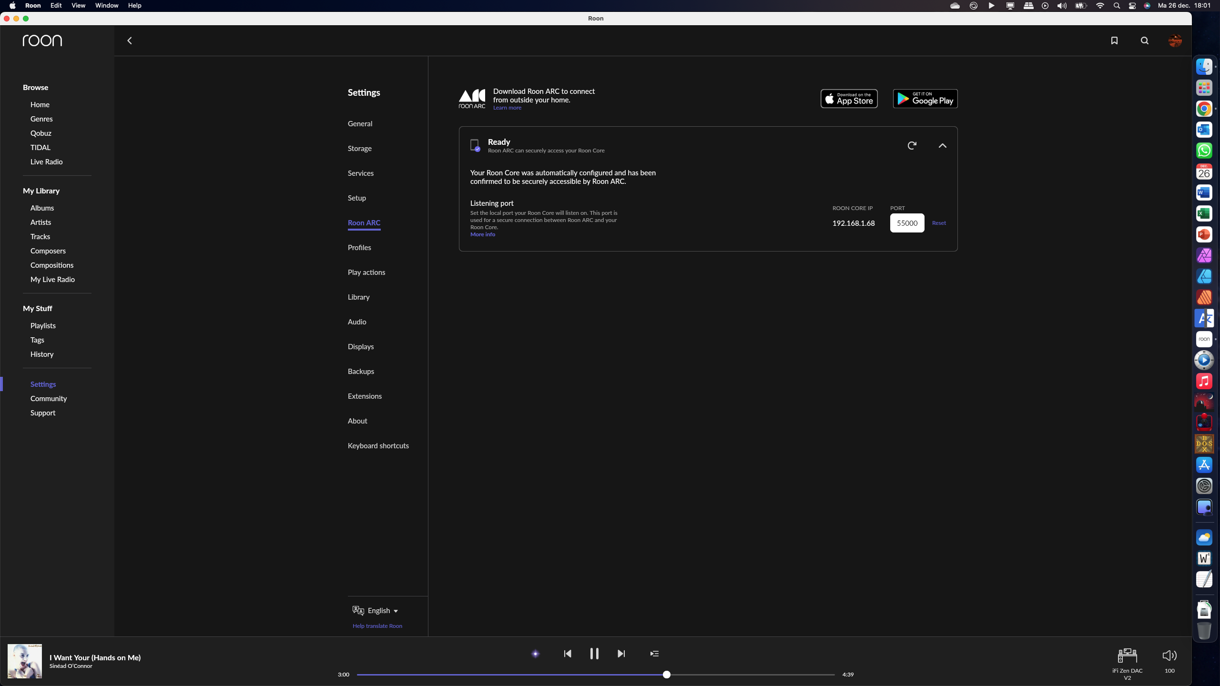Click the bookmark icon in top bar
This screenshot has width=1220, height=686.
(x=1114, y=40)
